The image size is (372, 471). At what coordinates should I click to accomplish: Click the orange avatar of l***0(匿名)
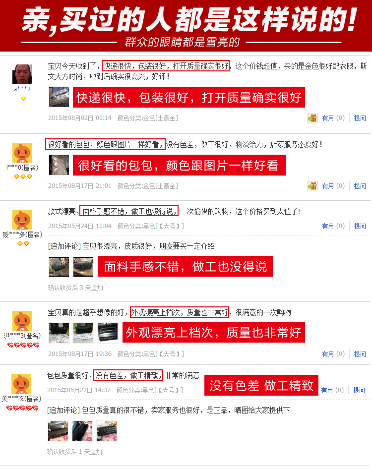22,153
